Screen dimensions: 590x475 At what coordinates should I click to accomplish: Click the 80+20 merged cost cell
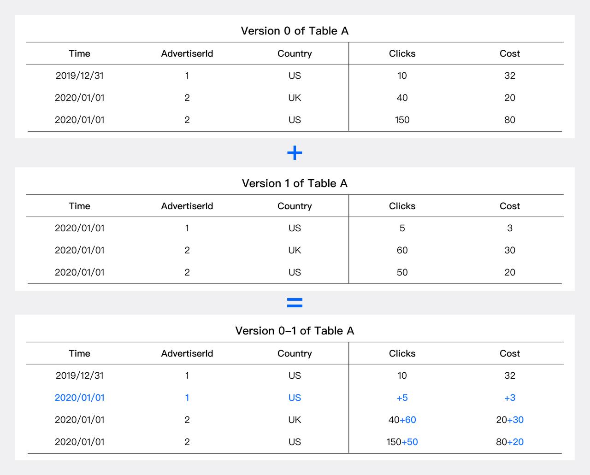click(509, 442)
